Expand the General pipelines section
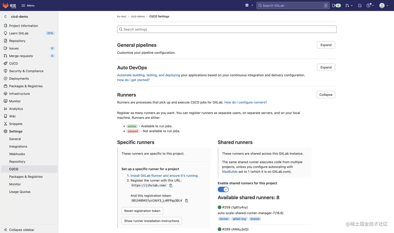Screen dimensions: 394x233 pyautogui.click(x=326, y=45)
